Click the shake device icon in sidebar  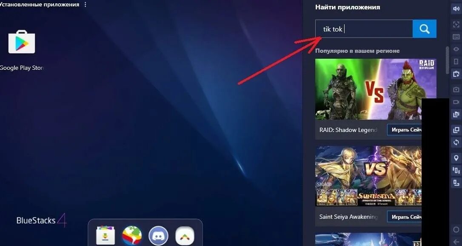coord(456,170)
